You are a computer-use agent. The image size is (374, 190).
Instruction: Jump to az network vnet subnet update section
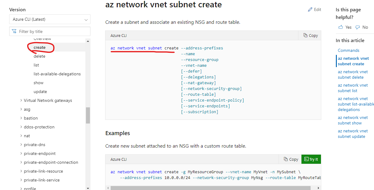(353, 134)
